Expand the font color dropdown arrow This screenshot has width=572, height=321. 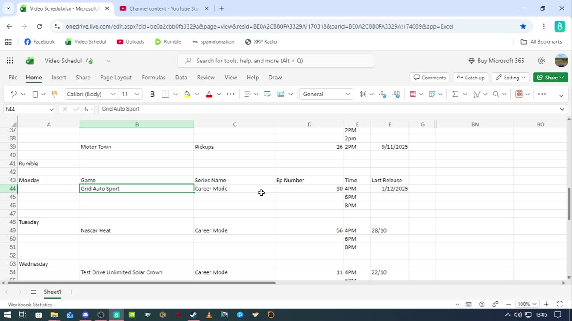click(x=219, y=94)
